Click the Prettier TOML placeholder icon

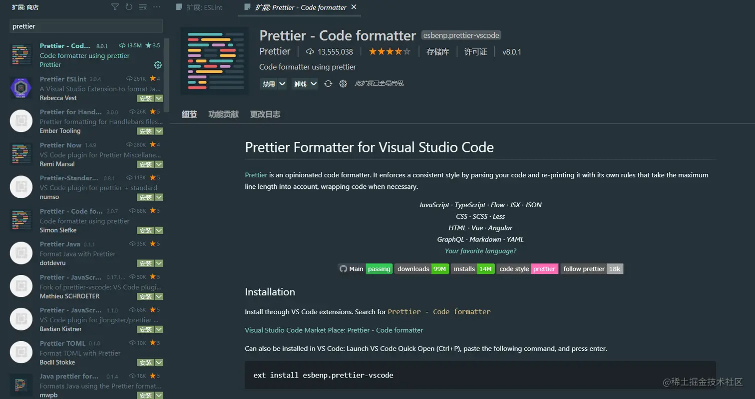coord(21,352)
